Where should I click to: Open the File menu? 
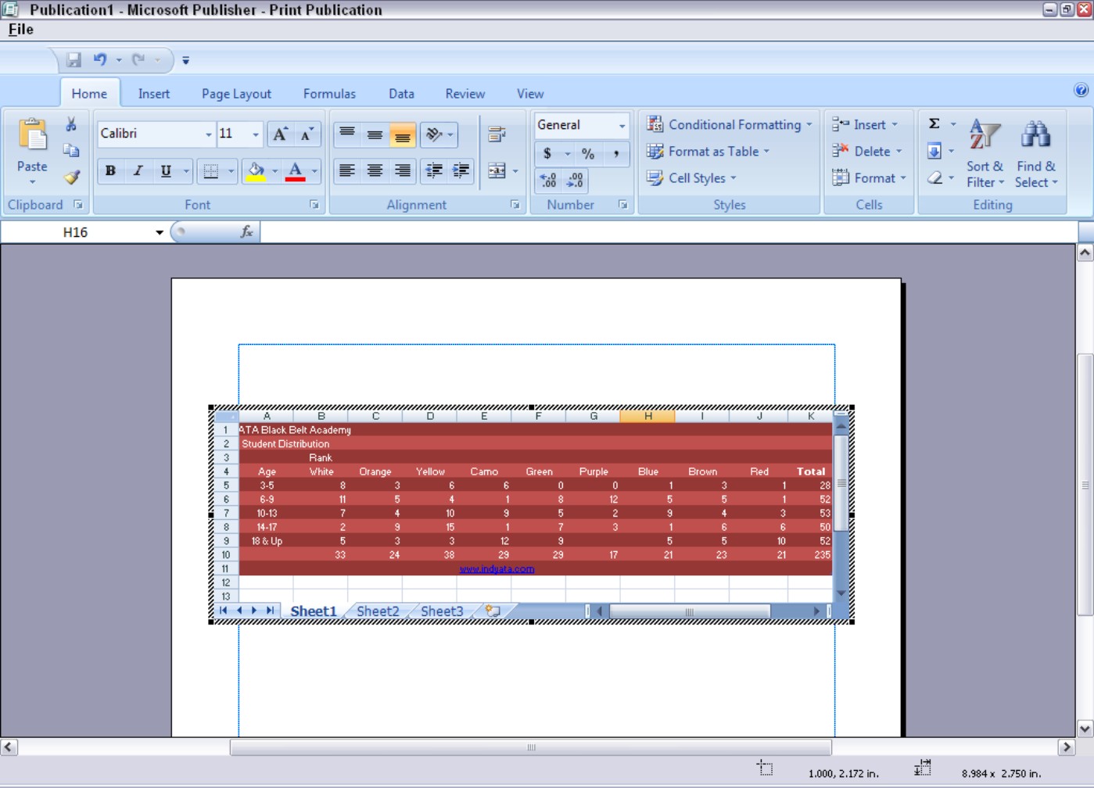(20, 30)
